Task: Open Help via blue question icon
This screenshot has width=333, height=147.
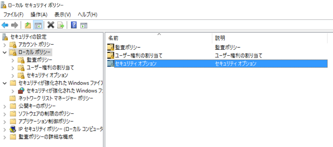Action: (x=74, y=25)
